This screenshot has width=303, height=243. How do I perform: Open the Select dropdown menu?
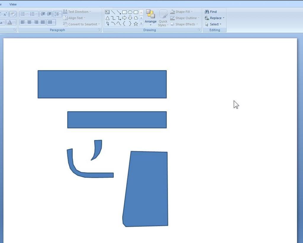pyautogui.click(x=213, y=24)
